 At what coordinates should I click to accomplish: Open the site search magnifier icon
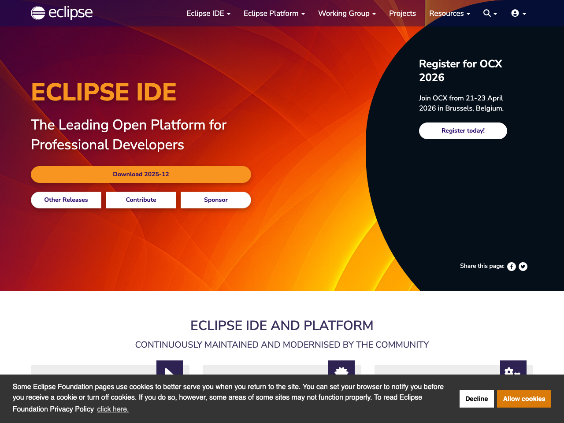(x=487, y=13)
